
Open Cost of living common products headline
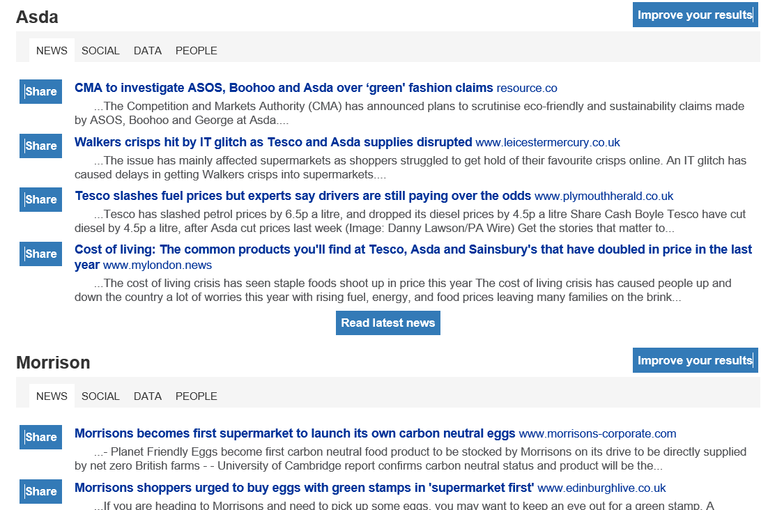click(413, 257)
